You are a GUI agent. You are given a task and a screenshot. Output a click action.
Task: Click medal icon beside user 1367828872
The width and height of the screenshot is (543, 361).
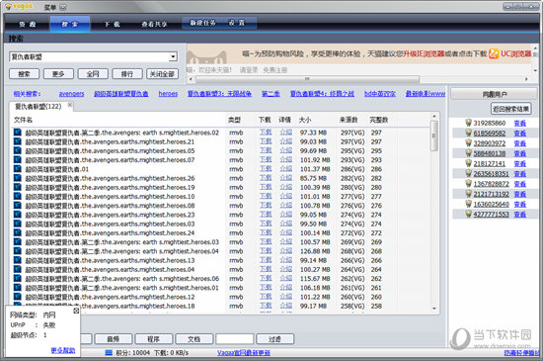point(468,183)
